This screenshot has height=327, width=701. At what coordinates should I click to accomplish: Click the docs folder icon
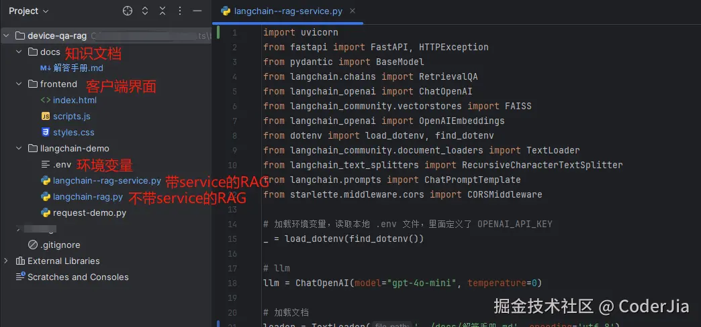pos(33,52)
